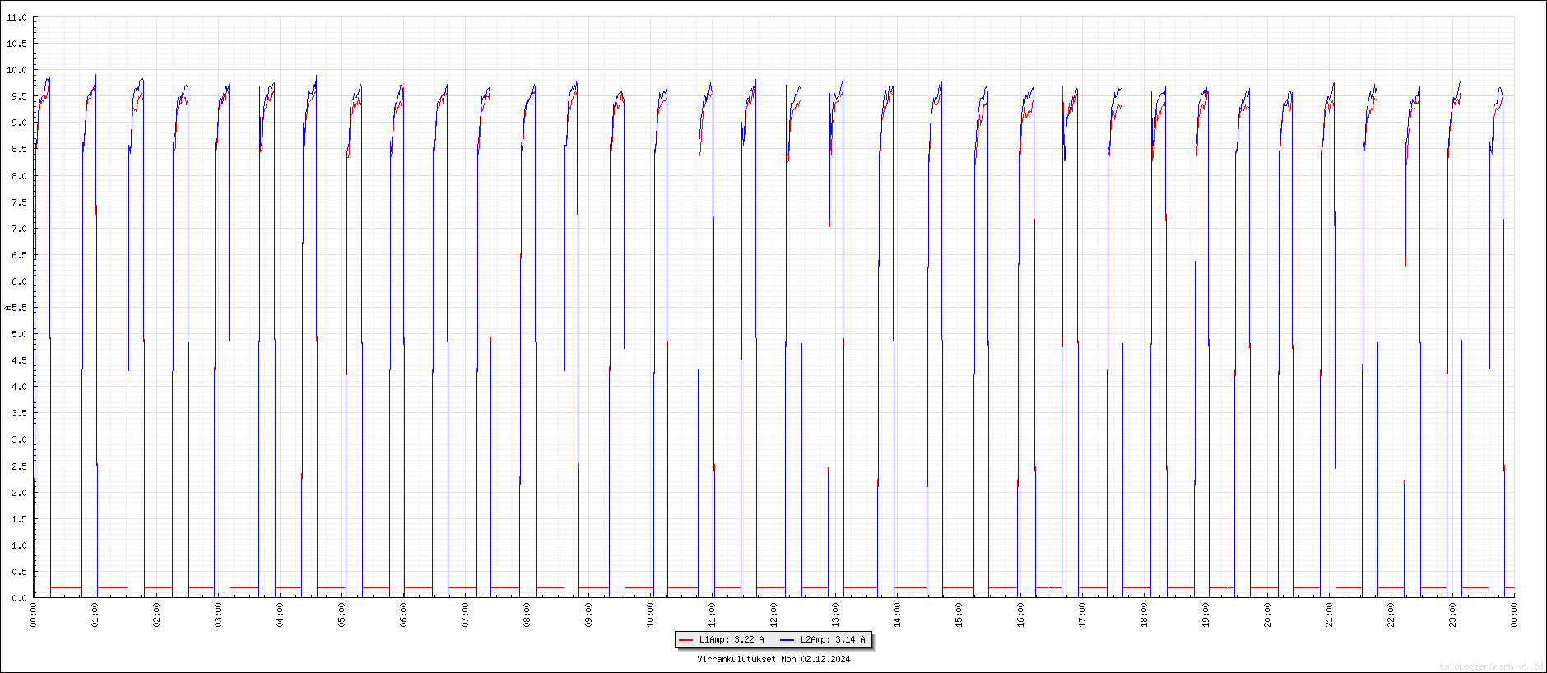
Task: Select the legend text 'L2Amp: 3.14 A'
Action: coord(833,640)
